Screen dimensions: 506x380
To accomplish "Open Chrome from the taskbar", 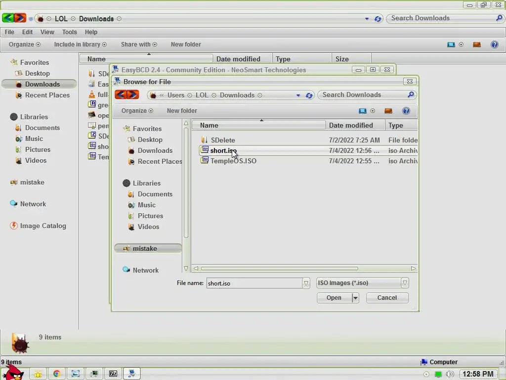I will pos(56,374).
